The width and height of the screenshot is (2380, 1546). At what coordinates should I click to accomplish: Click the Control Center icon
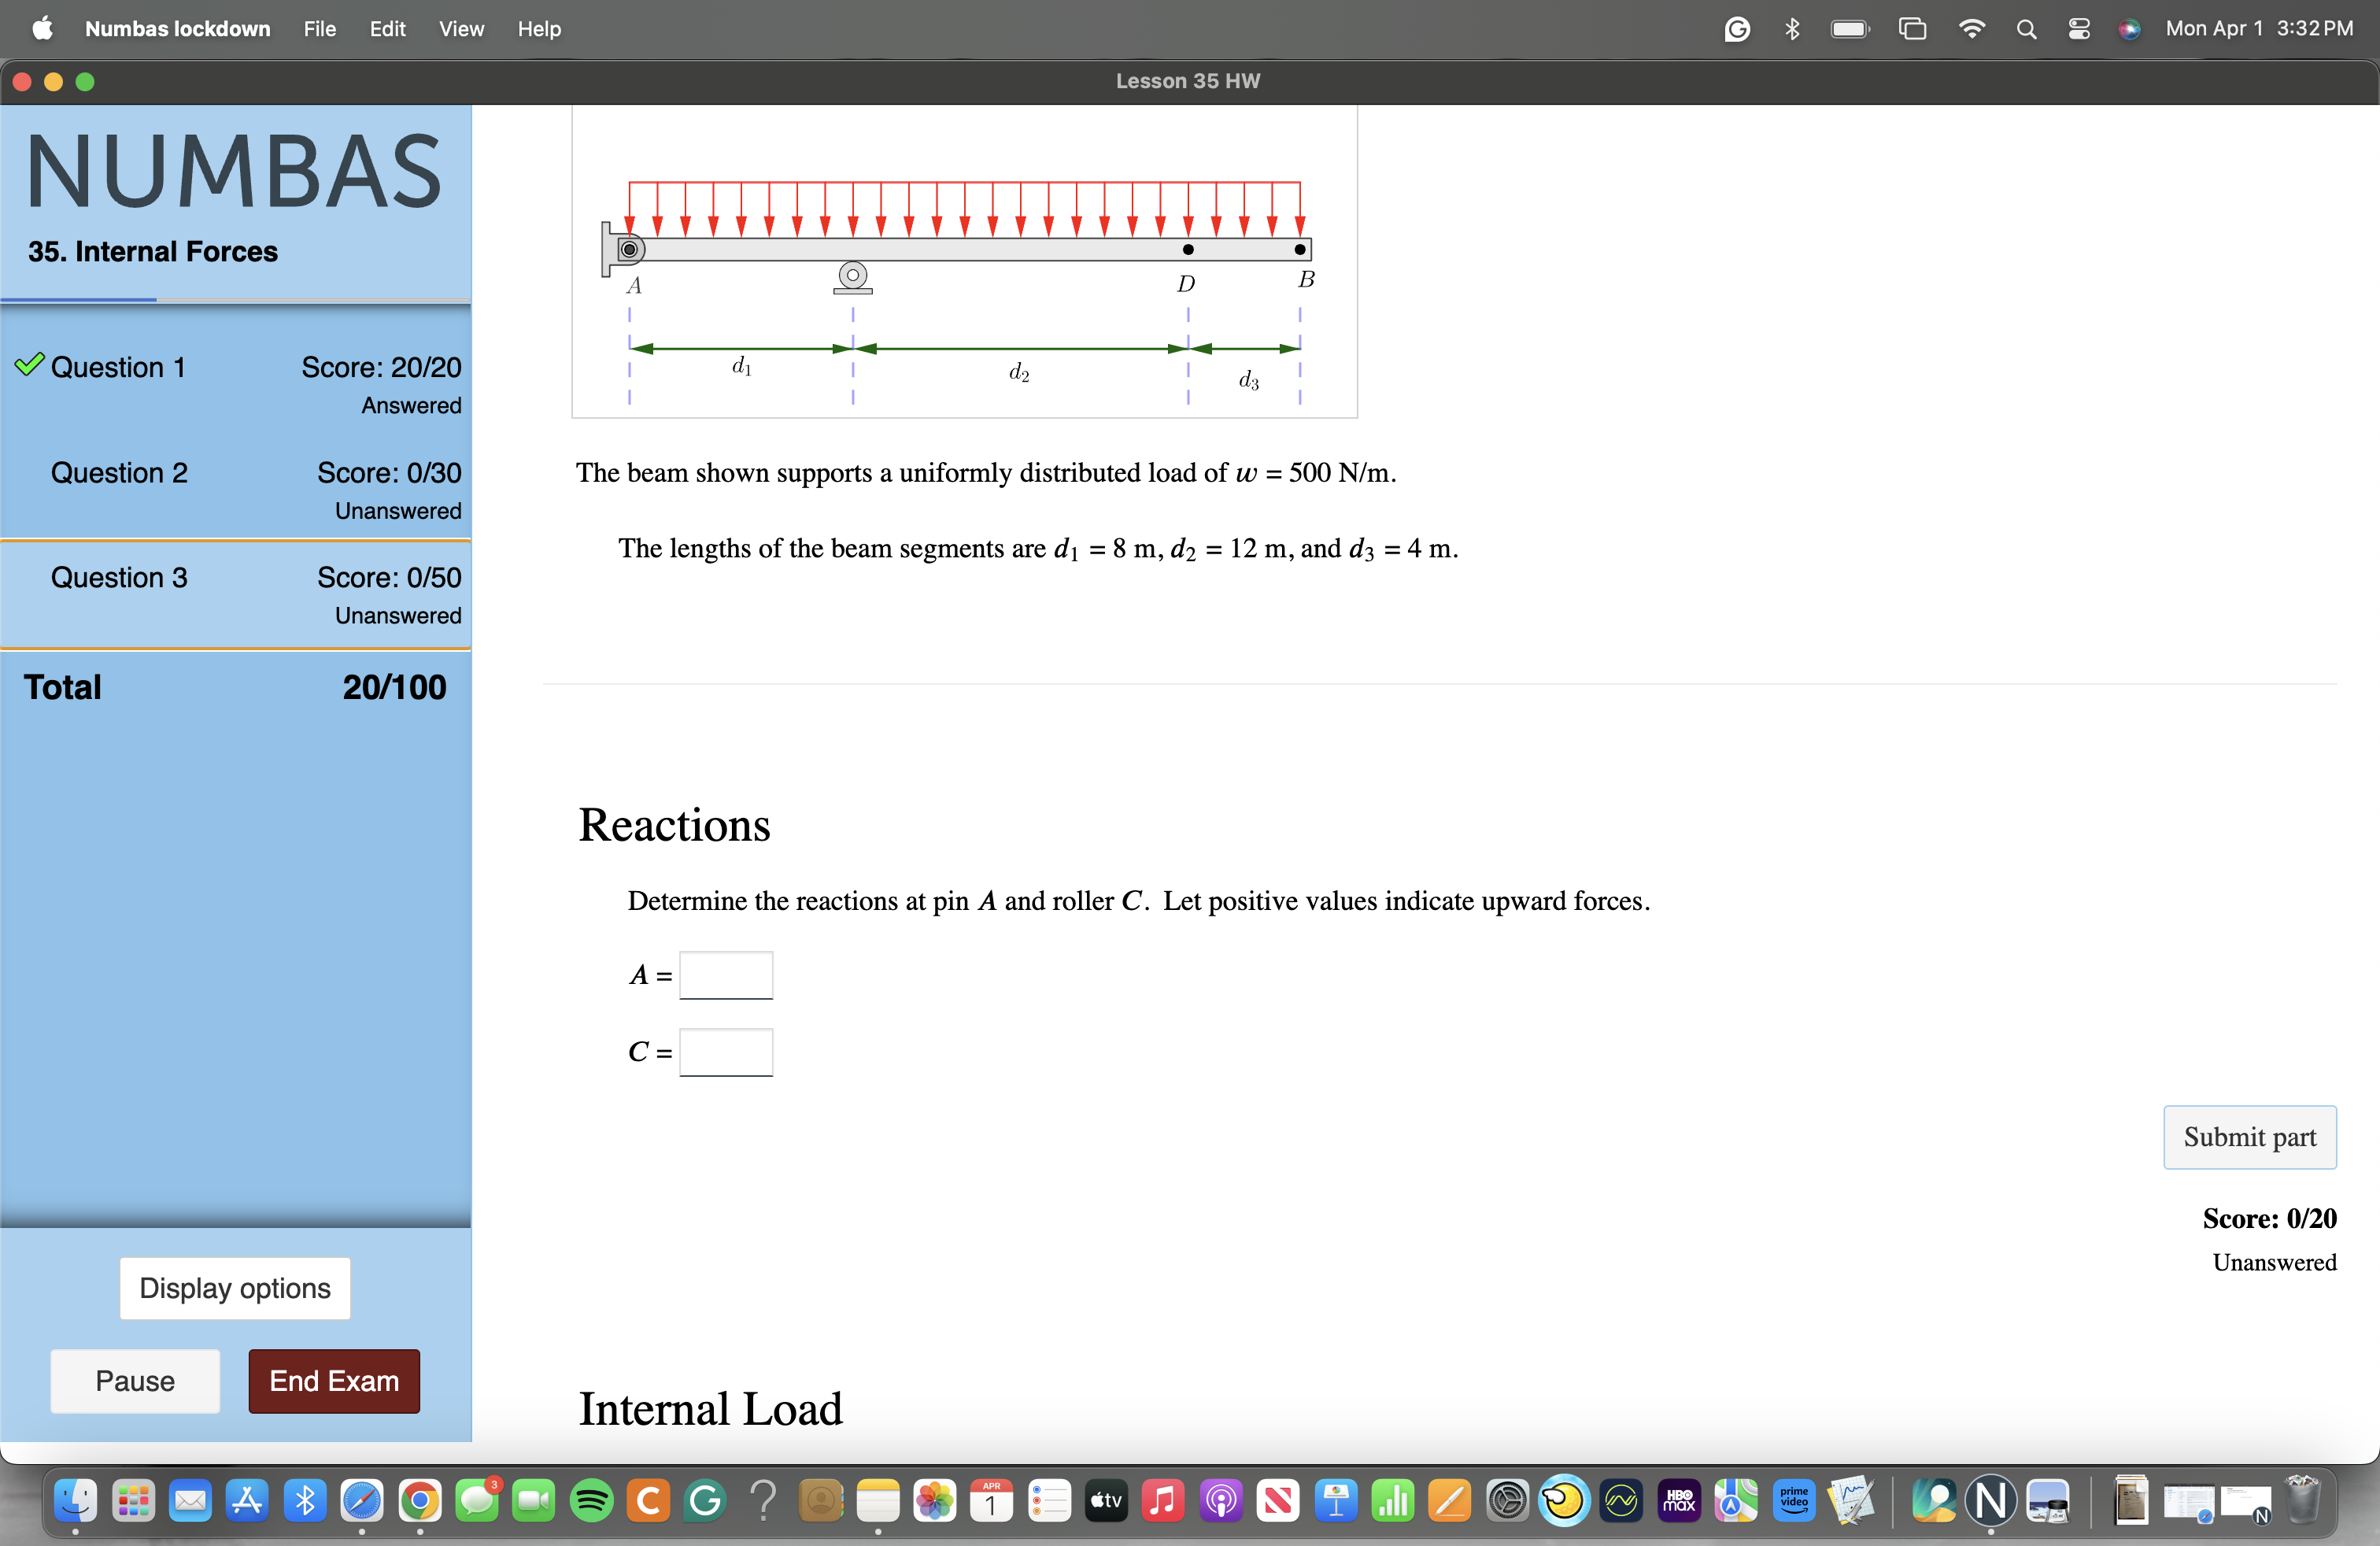click(2079, 29)
